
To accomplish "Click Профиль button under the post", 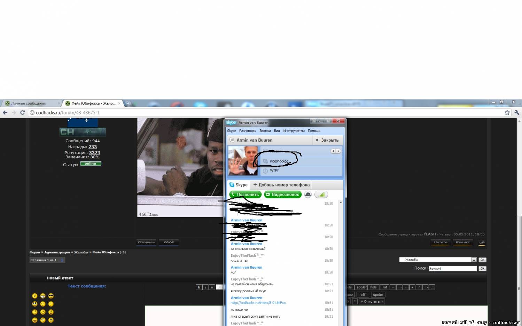I will click(146, 242).
